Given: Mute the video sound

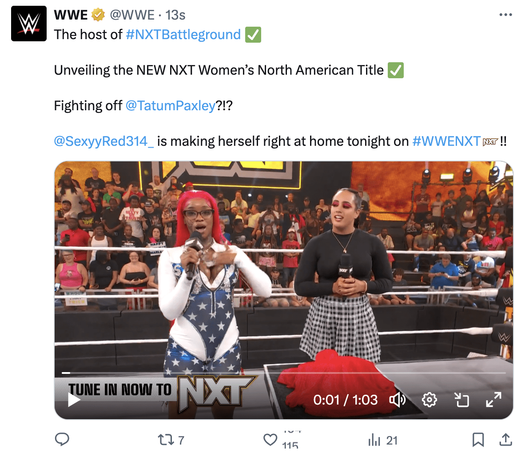Looking at the screenshot, I should [x=397, y=400].
